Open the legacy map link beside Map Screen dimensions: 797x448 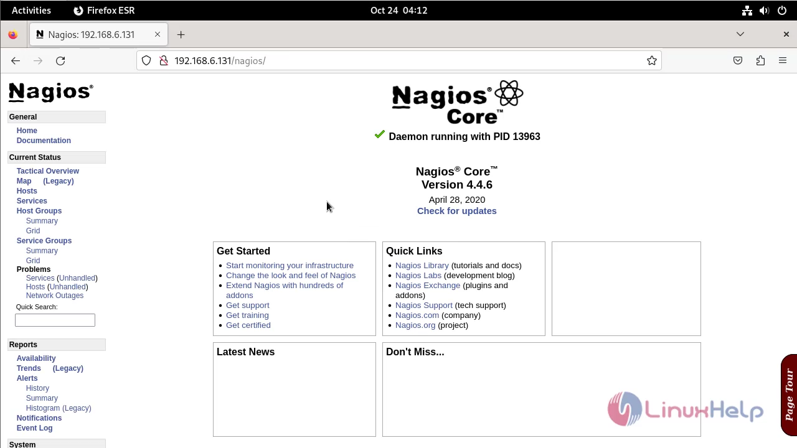59,181
